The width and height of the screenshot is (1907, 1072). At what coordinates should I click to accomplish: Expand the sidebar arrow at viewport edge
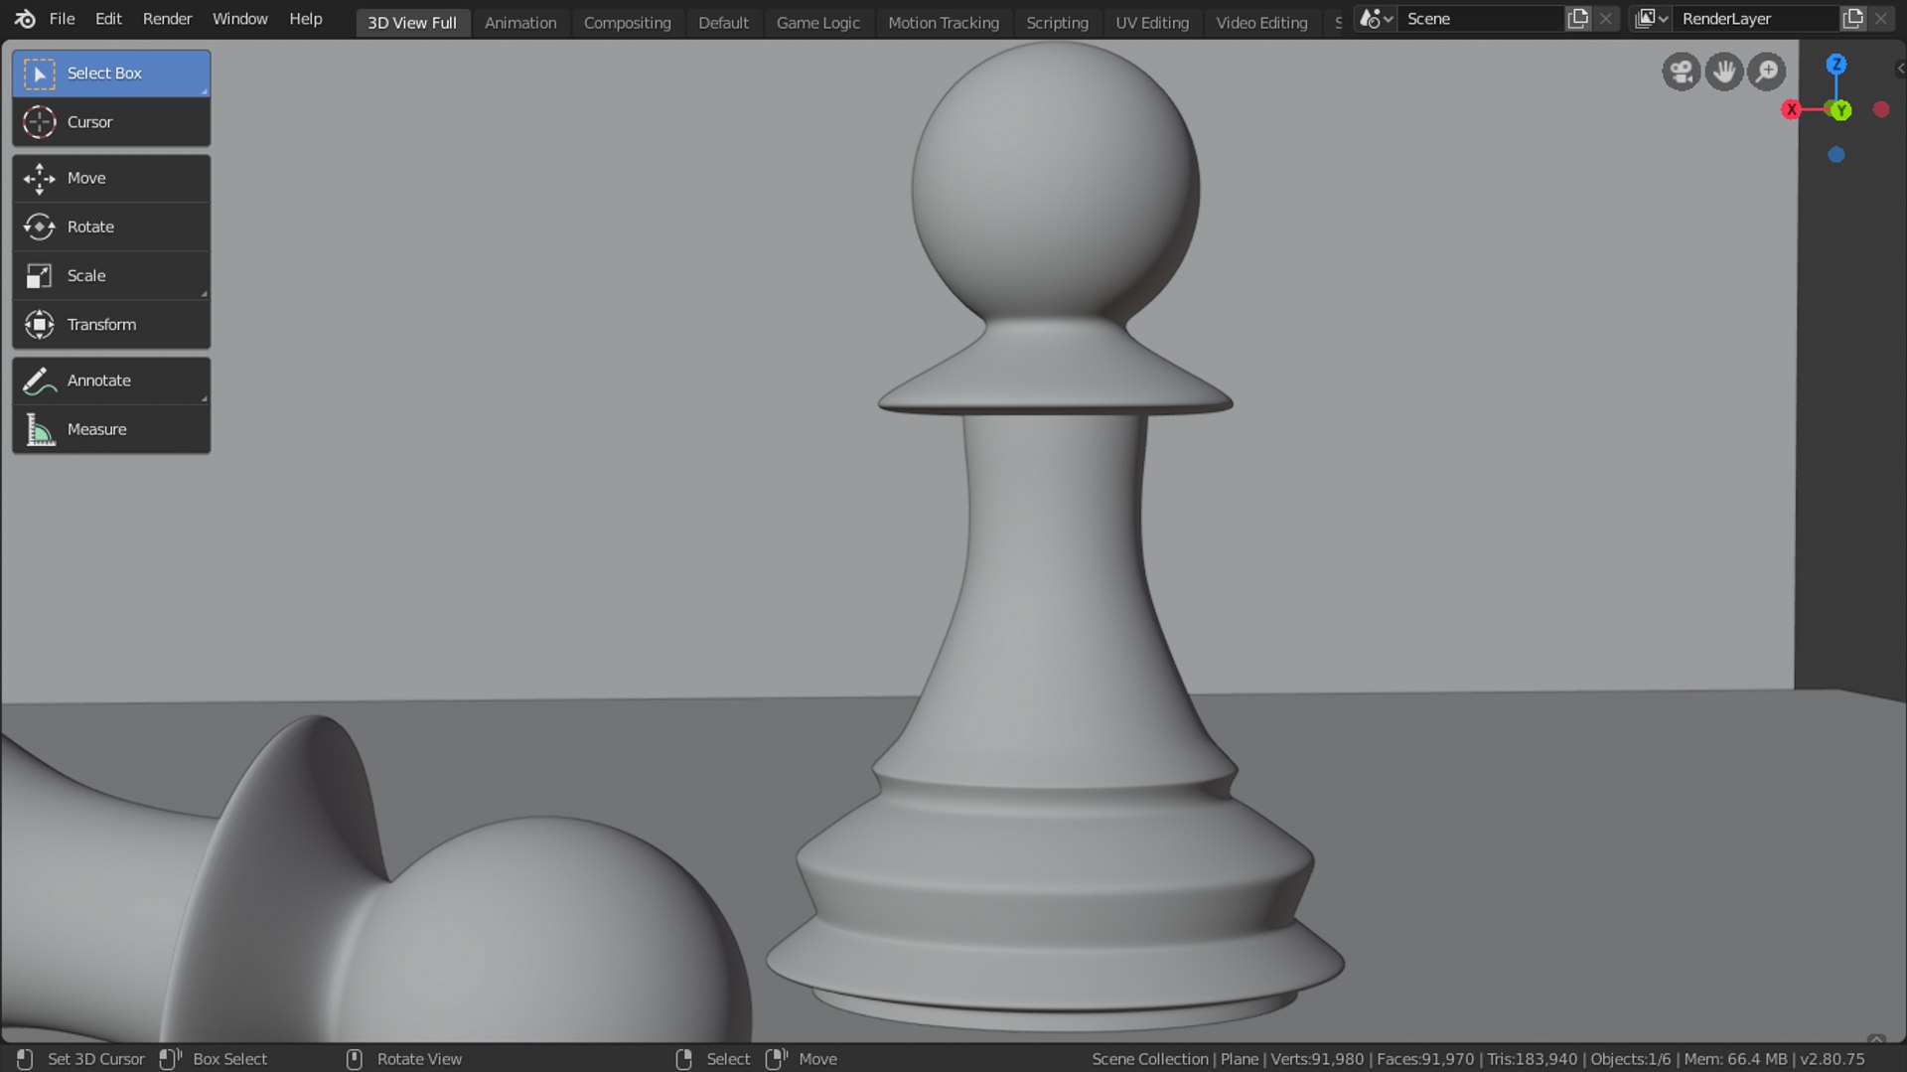[1900, 69]
